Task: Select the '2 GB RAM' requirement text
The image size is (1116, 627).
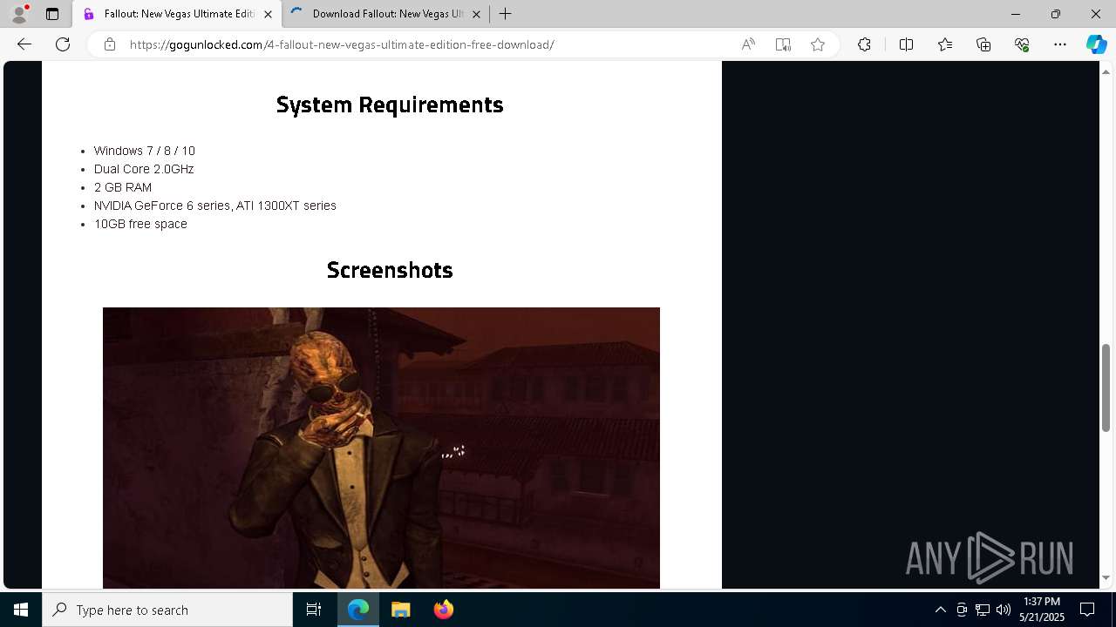Action: coord(123,187)
